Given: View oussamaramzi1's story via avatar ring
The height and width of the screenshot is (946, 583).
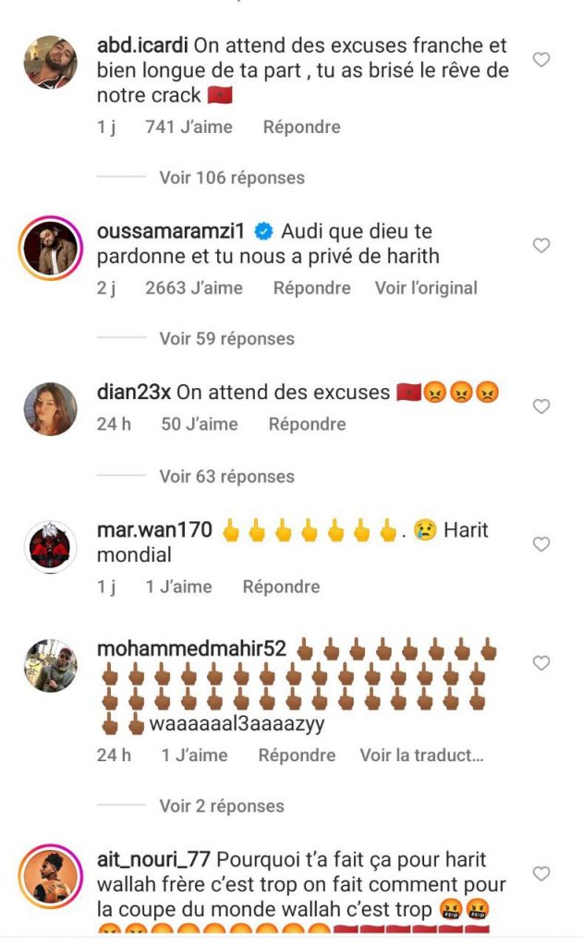Looking at the screenshot, I should [x=51, y=248].
